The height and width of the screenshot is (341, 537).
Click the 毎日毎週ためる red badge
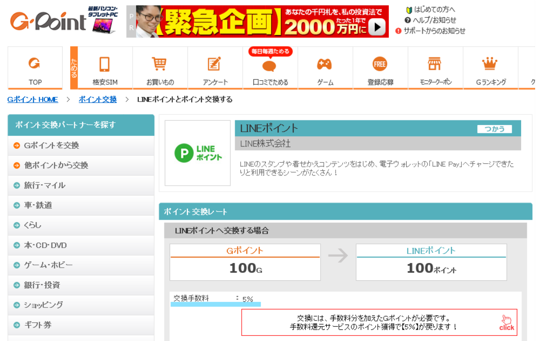pyautogui.click(x=271, y=51)
